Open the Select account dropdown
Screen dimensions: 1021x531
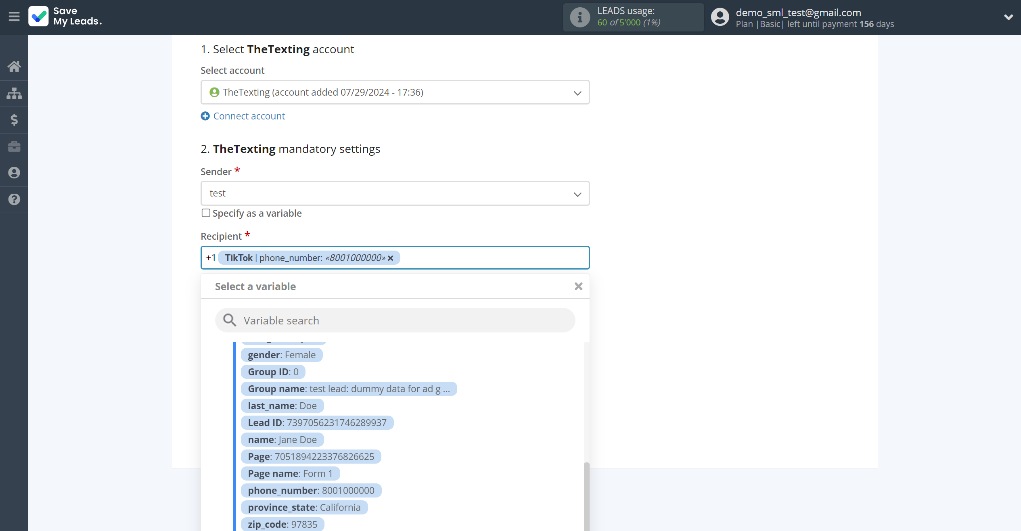pyautogui.click(x=395, y=92)
